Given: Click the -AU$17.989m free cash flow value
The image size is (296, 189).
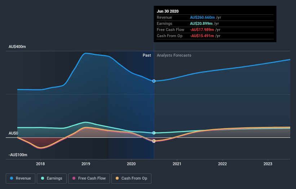Looking at the screenshot, I should (x=202, y=30).
